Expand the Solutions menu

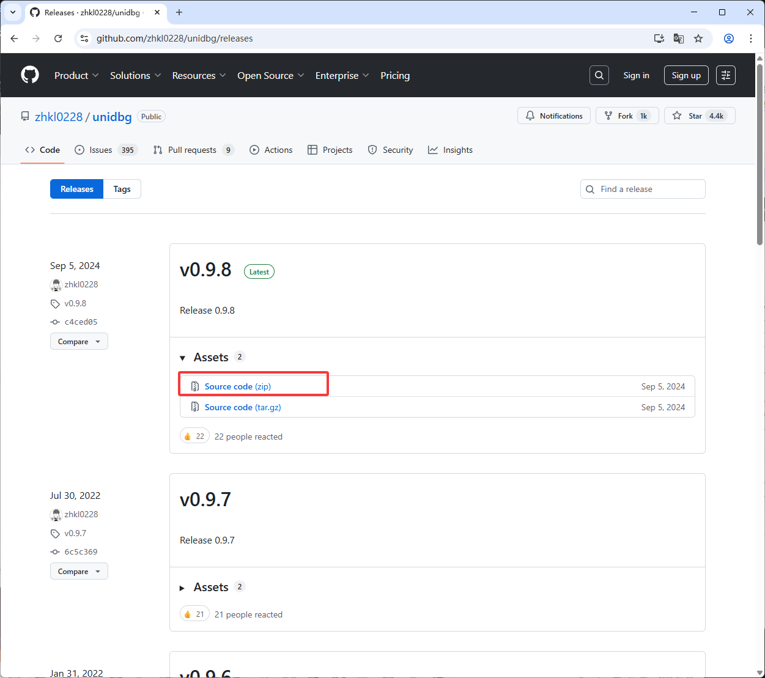pos(136,75)
